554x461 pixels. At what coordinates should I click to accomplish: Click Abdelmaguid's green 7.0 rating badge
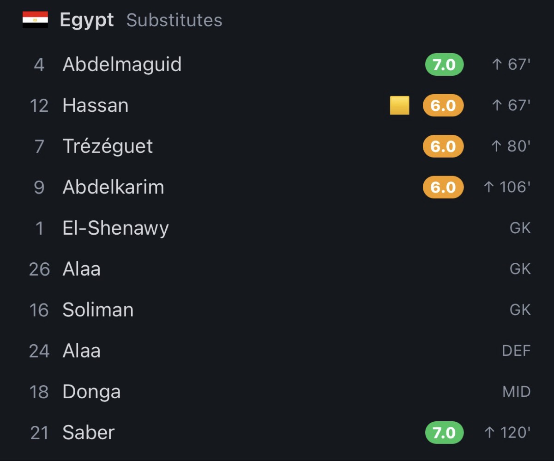tap(444, 65)
